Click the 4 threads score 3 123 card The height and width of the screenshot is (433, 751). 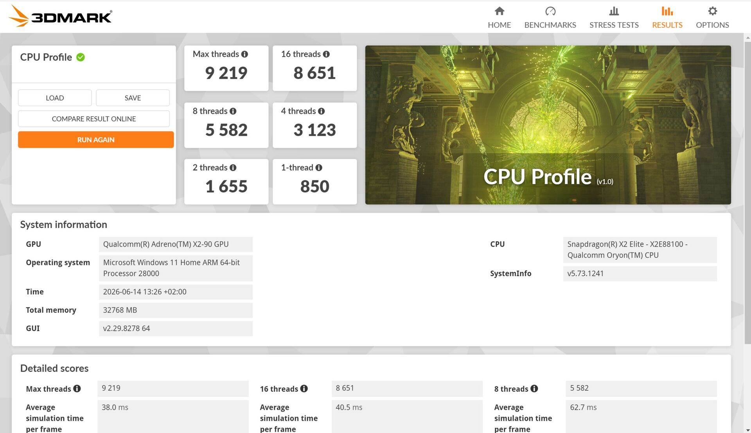click(x=314, y=125)
